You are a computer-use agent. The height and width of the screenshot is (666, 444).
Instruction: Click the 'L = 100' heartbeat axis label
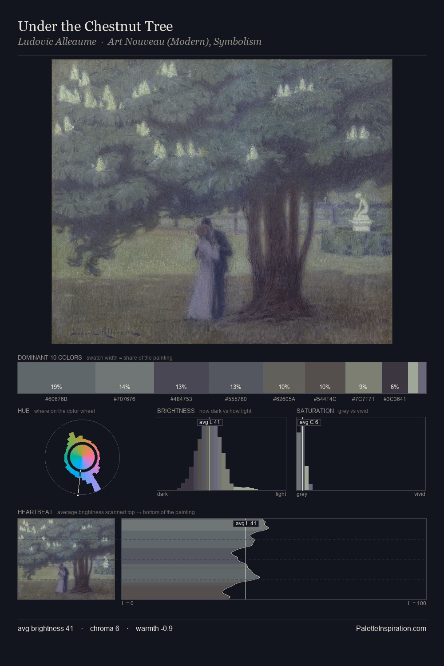click(417, 603)
